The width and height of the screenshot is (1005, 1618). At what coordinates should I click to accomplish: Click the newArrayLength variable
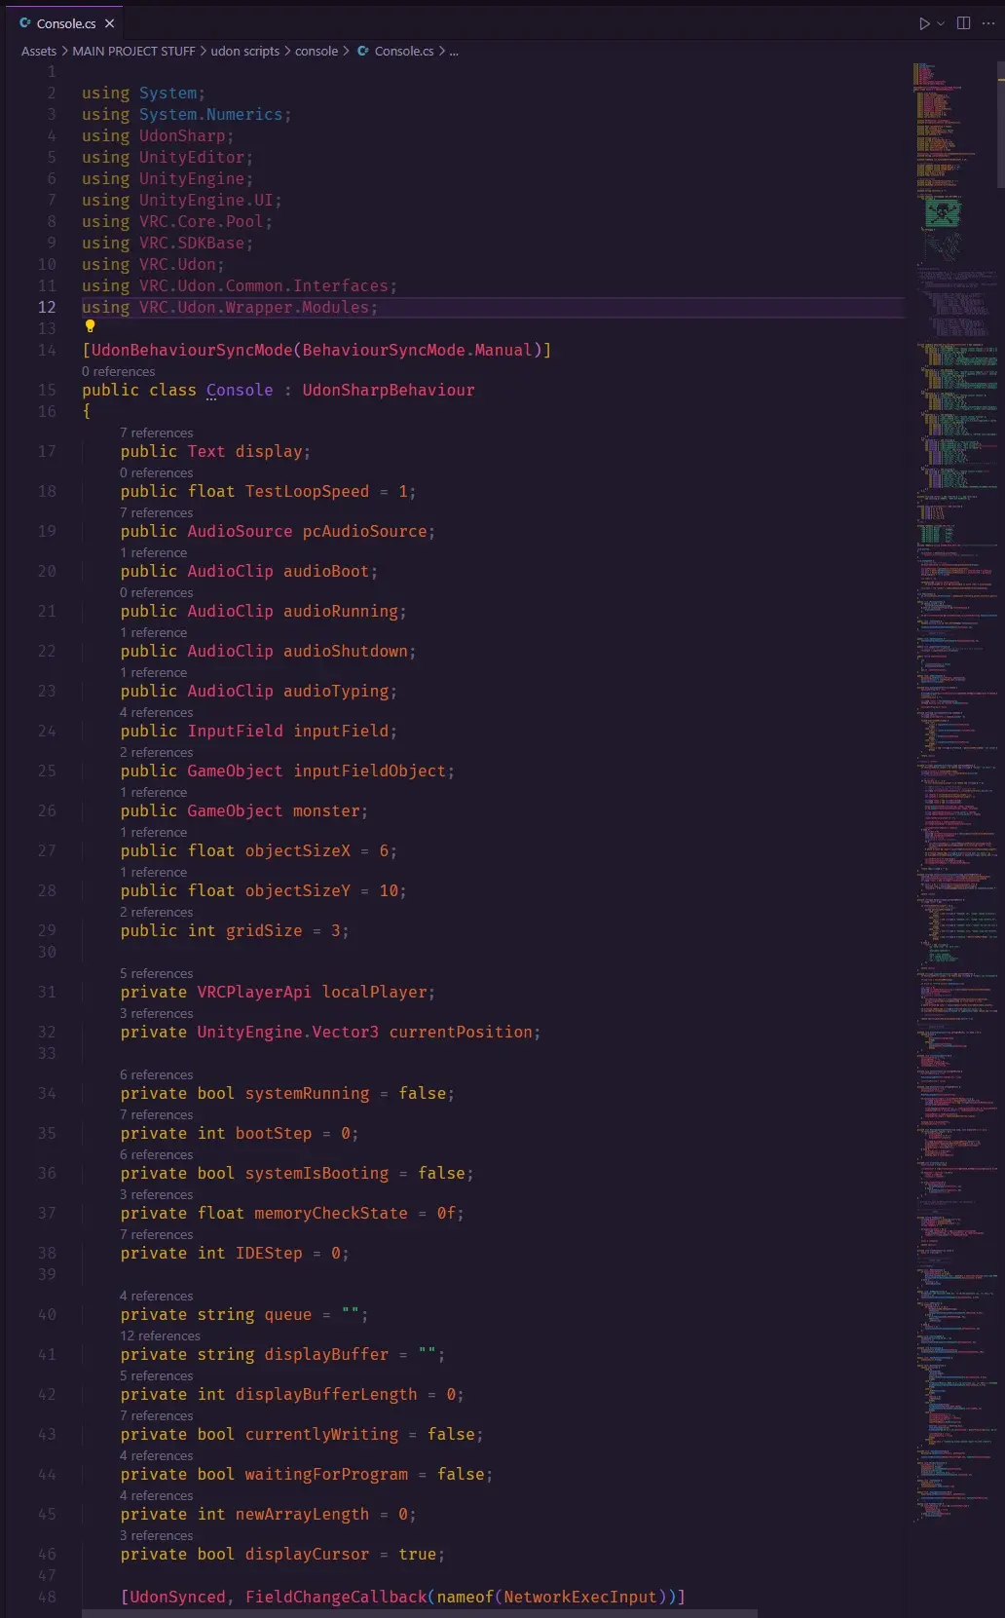[x=302, y=1514]
